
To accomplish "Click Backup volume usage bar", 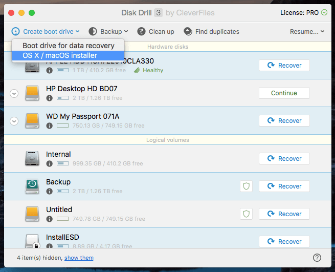I will coord(62,191).
